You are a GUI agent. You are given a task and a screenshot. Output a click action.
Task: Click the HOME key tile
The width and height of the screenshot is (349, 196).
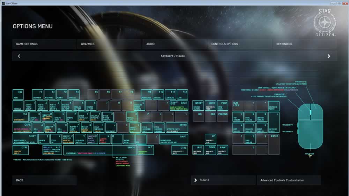210,105
